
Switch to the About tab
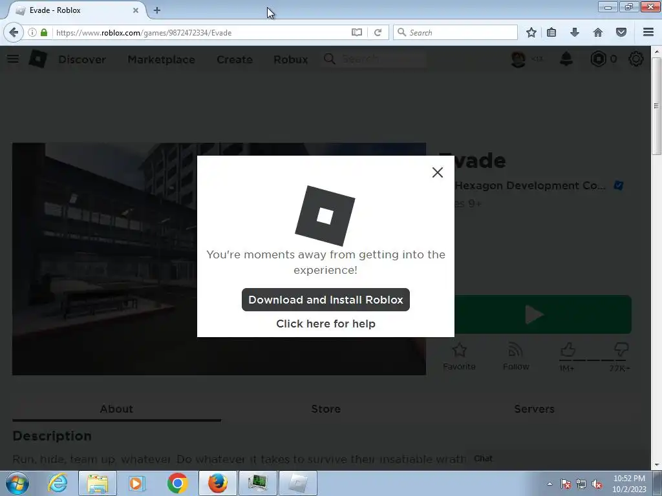pos(116,409)
